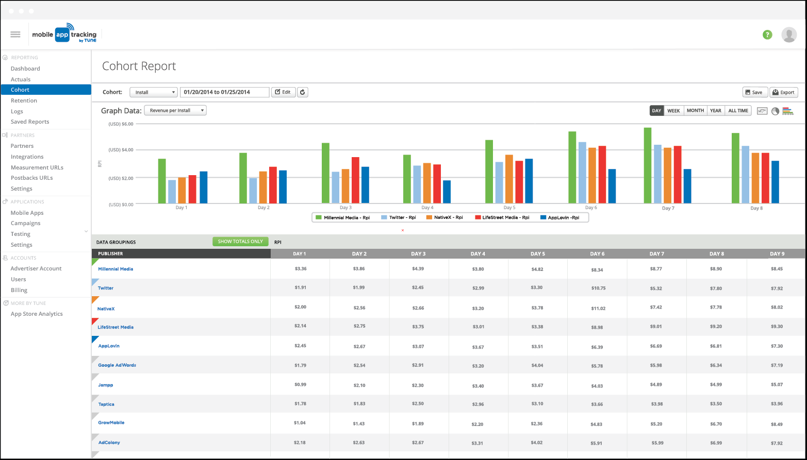The image size is (807, 460).
Task: Select the ALL TIME interval
Action: tap(737, 111)
